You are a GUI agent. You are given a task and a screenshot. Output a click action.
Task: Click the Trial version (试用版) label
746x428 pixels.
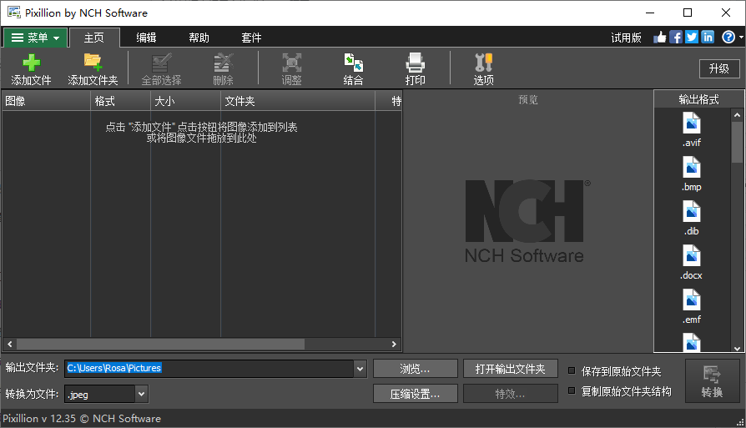click(626, 38)
